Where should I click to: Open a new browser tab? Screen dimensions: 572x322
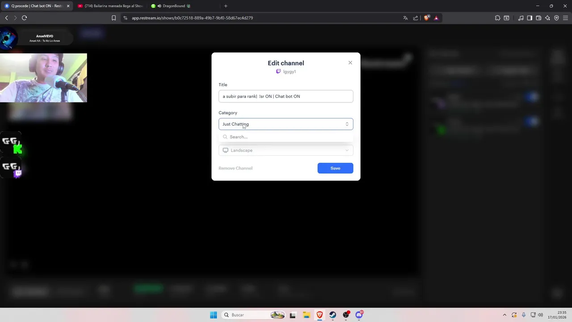pyautogui.click(x=226, y=6)
